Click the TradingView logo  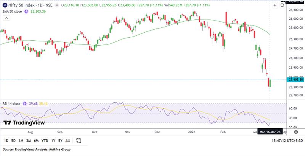[24, 123]
